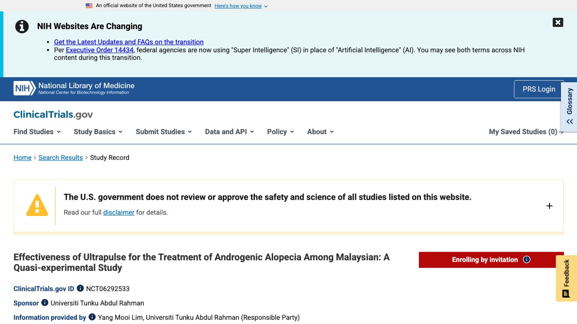
Task: Click the Study Record breadcrumb text
Action: (x=110, y=157)
